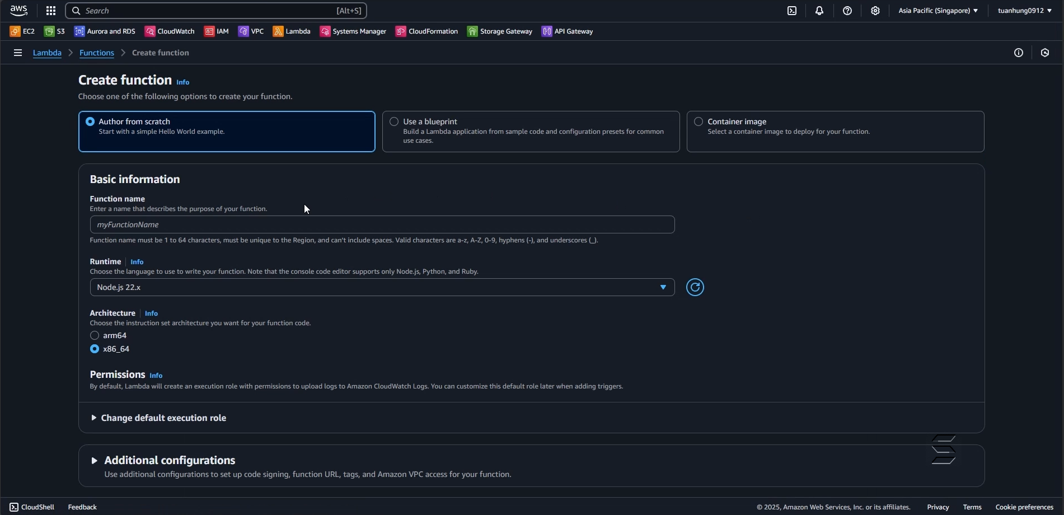Refresh the runtime list

pos(695,287)
